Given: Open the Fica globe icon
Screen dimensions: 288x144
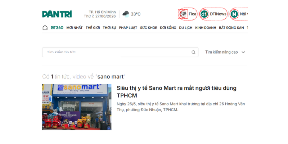Looking at the screenshot, I should (x=183, y=14).
